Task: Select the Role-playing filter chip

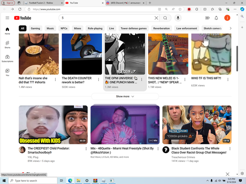Action: tap(95, 28)
